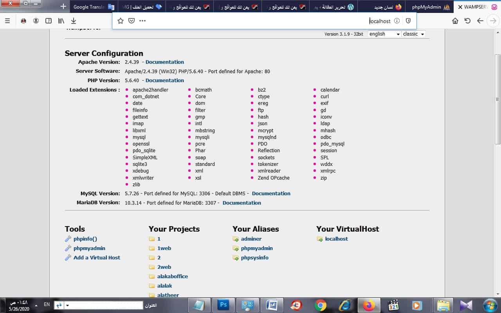Open page actions three-dots menu
The width and height of the screenshot is (501, 313).
(x=142, y=21)
